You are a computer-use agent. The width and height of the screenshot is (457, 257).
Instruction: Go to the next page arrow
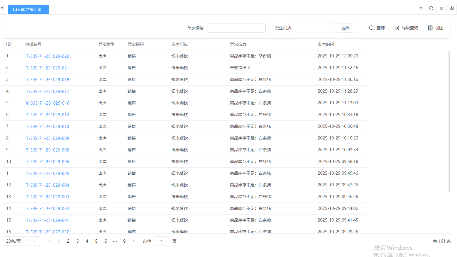134,241
